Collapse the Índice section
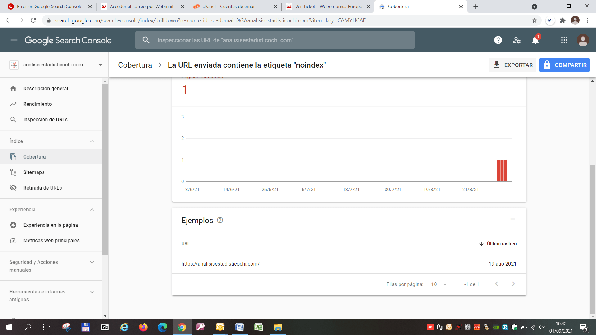596x335 pixels. pyautogui.click(x=92, y=141)
